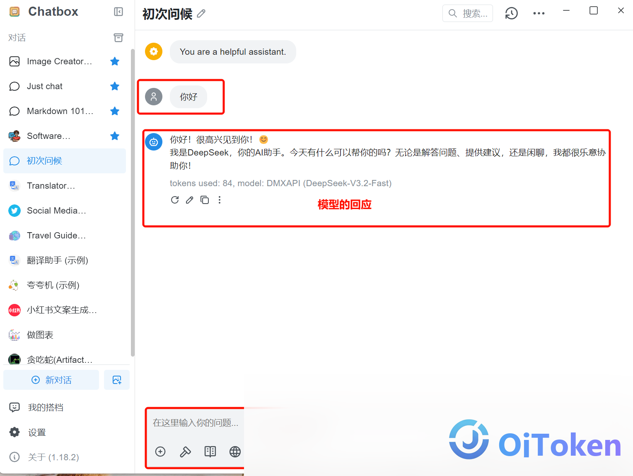Open 小红书文案生成 conversation
Image resolution: width=633 pixels, height=476 pixels.
pos(65,310)
